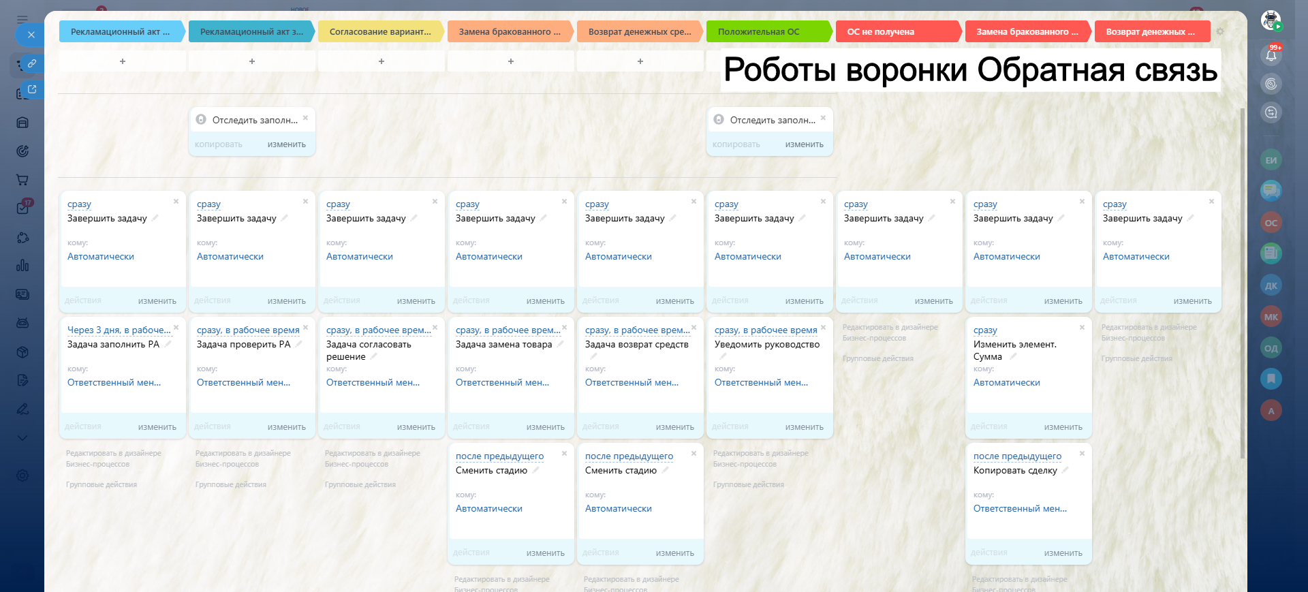
Task: Open the chat exchange icon in right panel
Action: point(1271,112)
